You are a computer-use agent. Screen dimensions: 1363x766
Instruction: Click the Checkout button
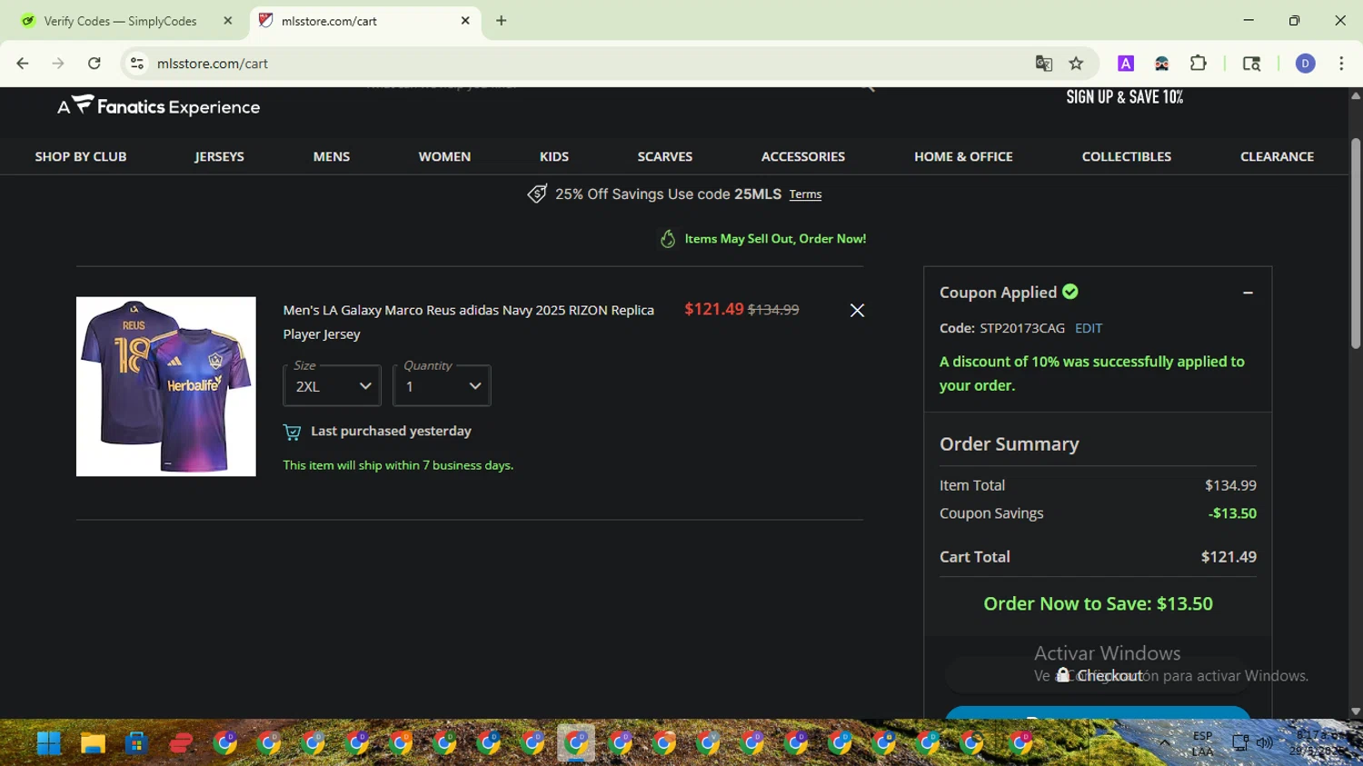click(1098, 675)
